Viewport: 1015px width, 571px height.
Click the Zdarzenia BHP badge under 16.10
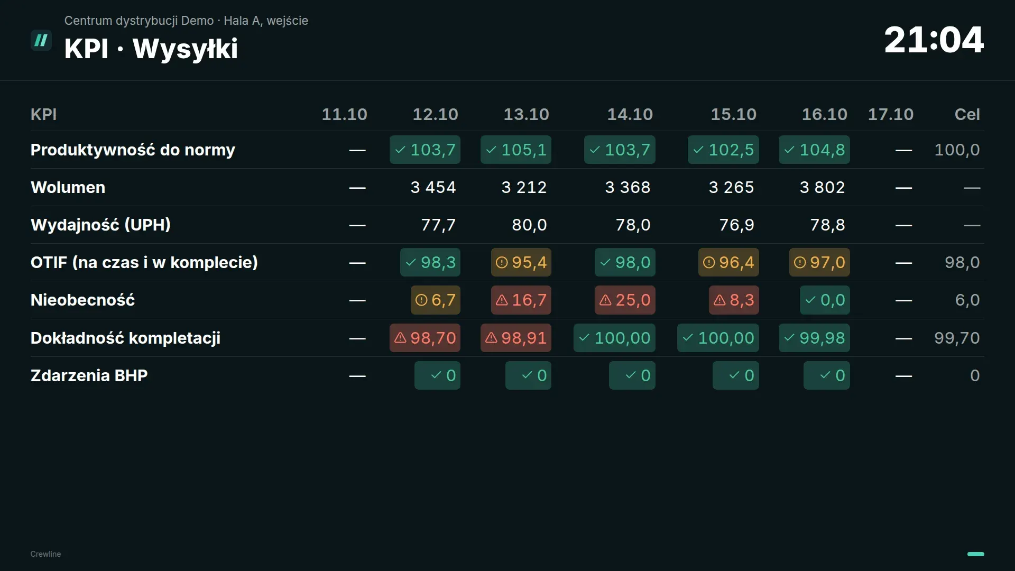tap(826, 375)
